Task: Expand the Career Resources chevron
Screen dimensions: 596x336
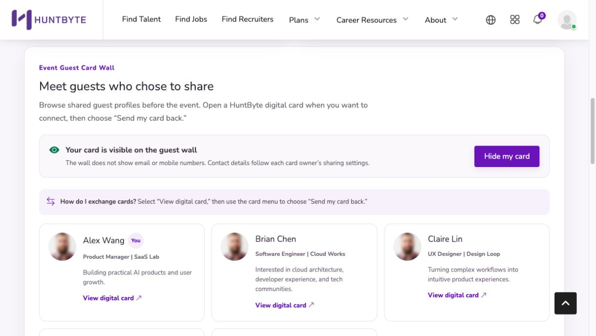Action: (405, 19)
